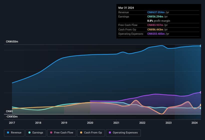Image resolution: width=205 pixels, height=140 pixels.
Task: Click the CN¥637.054m revenue value in tooltip
Action: pos(156,12)
